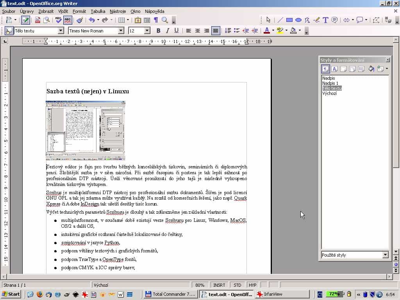The image size is (400, 300).
Task: Open the Formát menu
Action: point(79,11)
